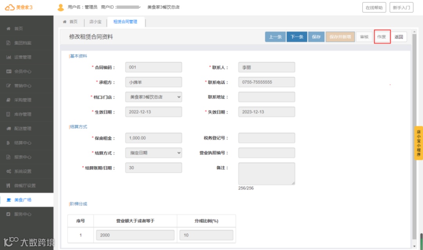Open 微餐厅设置 in the sidebar

click(x=27, y=186)
